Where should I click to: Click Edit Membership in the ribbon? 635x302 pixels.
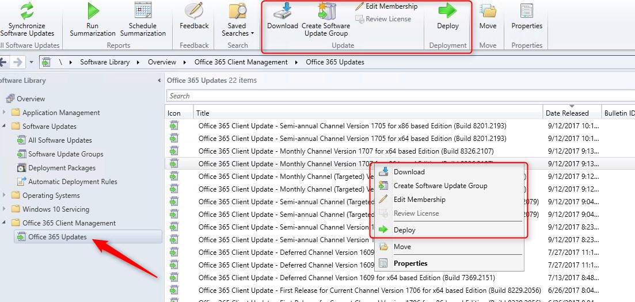pyautogui.click(x=387, y=6)
